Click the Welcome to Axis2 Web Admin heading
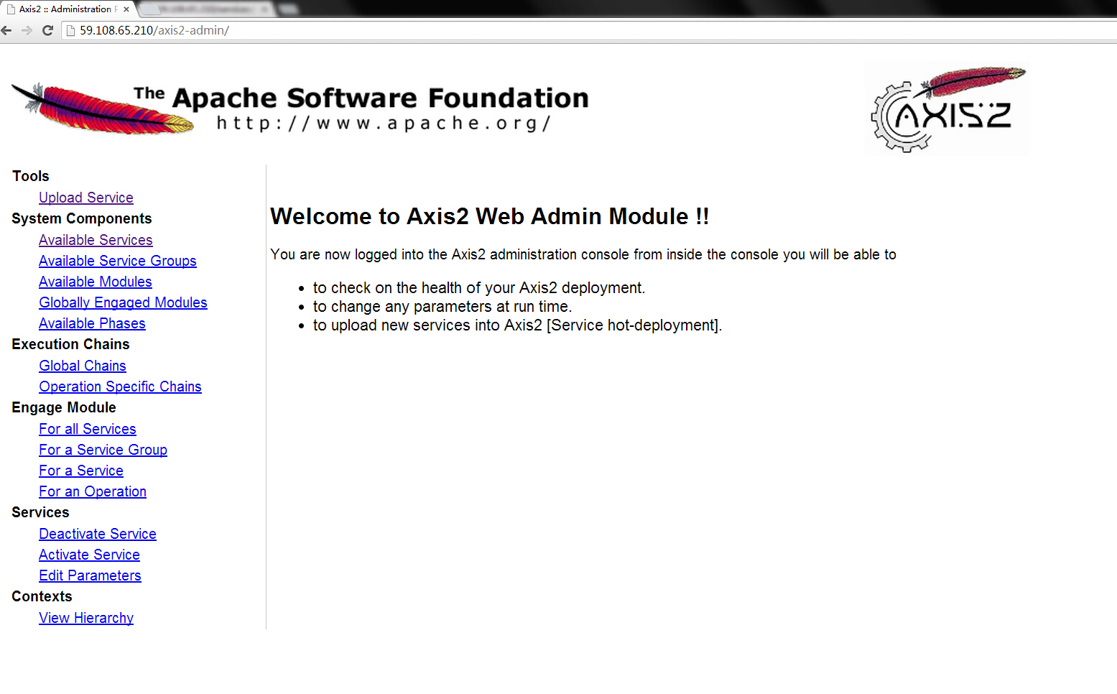Viewport: 1117px width, 694px height. (x=490, y=216)
